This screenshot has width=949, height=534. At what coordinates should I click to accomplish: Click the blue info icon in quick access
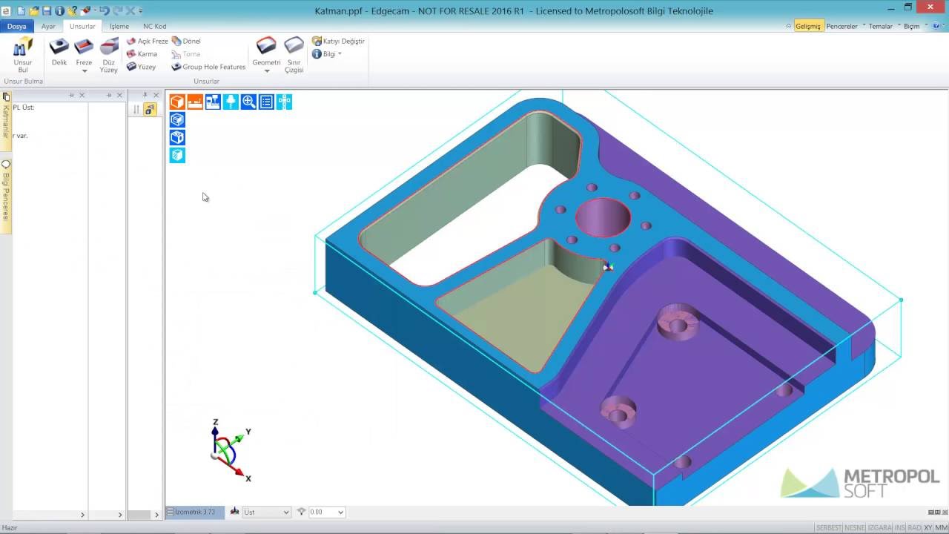click(x=59, y=10)
